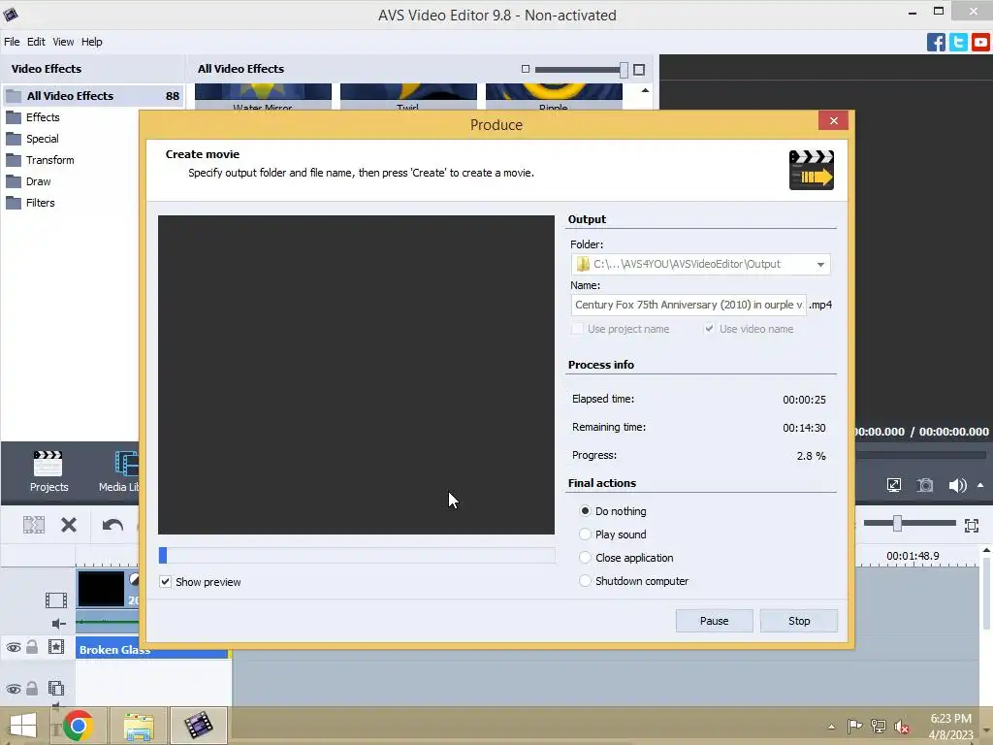993x745 pixels.
Task: Open the Facebook link icon
Action: [936, 43]
